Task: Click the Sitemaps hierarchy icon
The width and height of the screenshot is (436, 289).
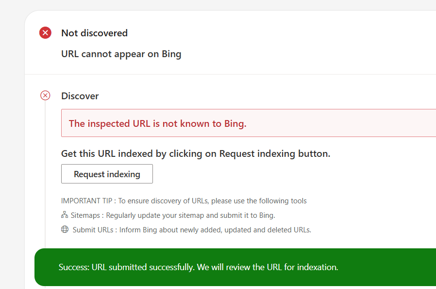Action: [65, 215]
